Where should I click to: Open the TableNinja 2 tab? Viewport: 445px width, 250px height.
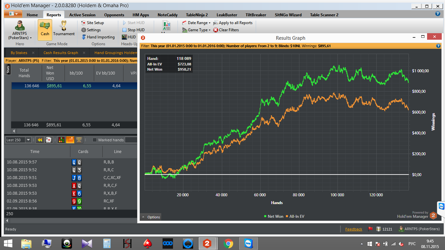[x=197, y=15]
